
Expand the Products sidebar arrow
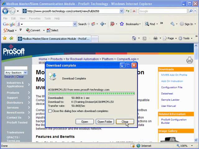(29, 93)
